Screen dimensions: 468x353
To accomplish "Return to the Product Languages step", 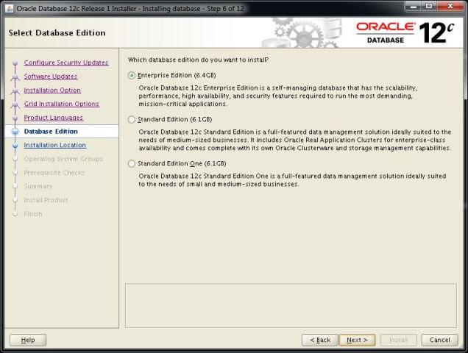I will point(54,118).
